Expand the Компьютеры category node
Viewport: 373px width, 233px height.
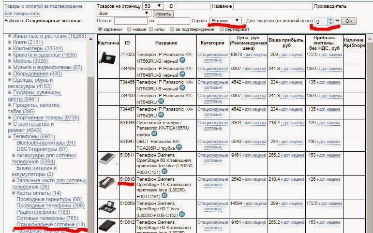10,48
